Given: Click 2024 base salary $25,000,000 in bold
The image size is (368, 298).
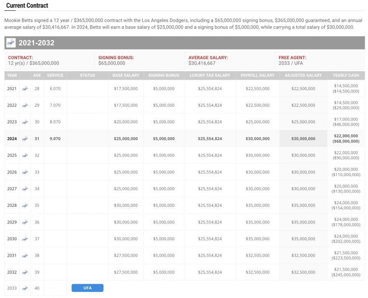Looking at the screenshot, I should [x=126, y=139].
